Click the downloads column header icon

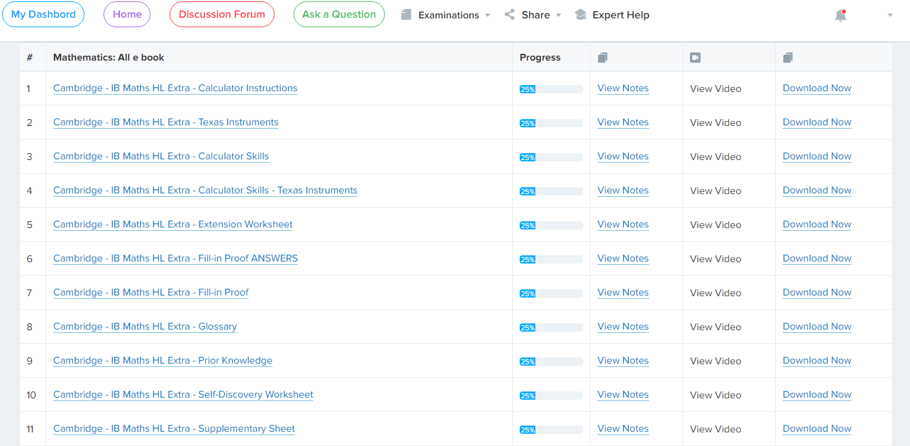787,57
